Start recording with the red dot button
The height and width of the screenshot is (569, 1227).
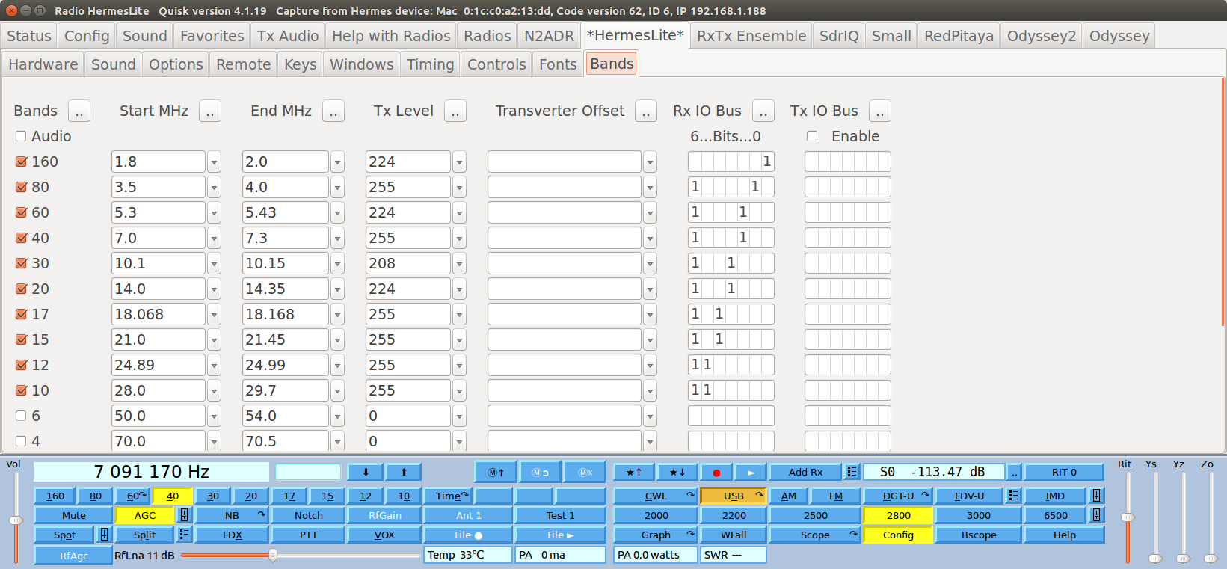716,472
